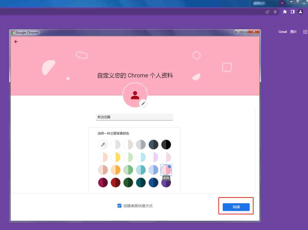Pick the medium grey theme color
This screenshot has width=308, height=230.
tap(141, 145)
